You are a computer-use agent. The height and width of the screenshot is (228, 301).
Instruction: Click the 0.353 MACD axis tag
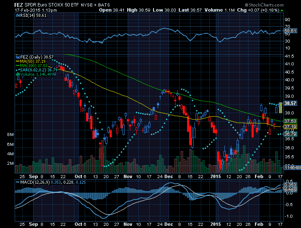[290, 185]
